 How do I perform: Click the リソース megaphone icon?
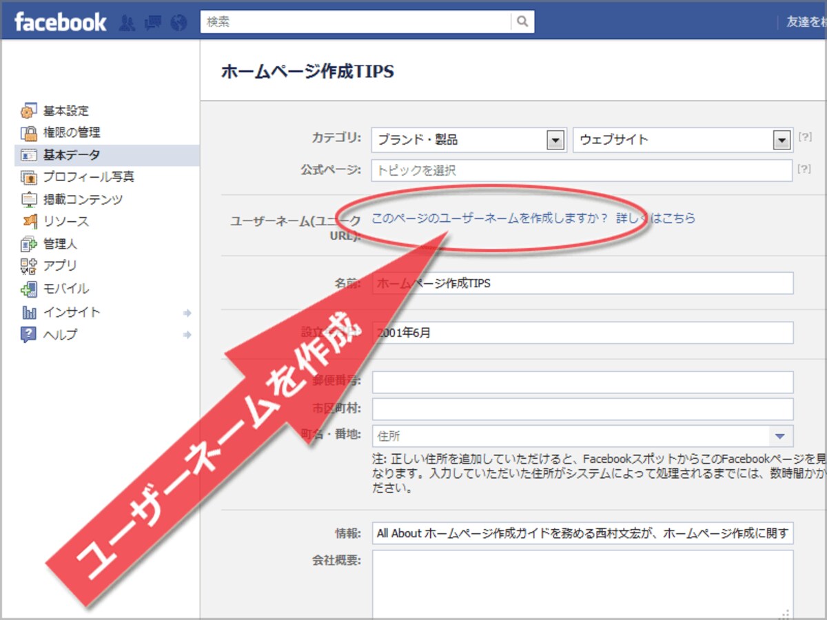coord(29,222)
